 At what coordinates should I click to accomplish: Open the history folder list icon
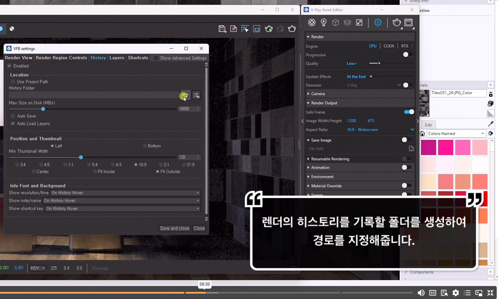coord(196,95)
